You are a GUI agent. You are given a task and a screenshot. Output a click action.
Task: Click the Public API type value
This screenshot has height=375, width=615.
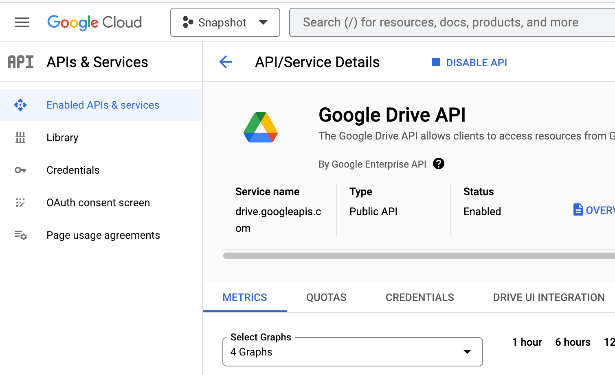(373, 211)
